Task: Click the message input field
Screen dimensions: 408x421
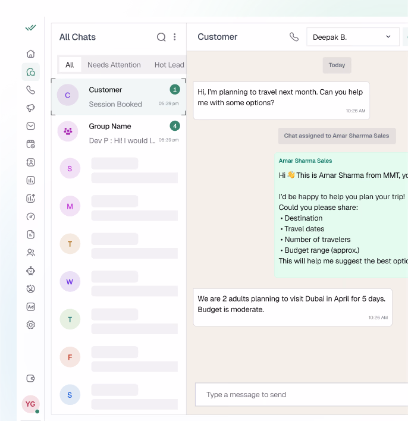Action: pyautogui.click(x=297, y=394)
